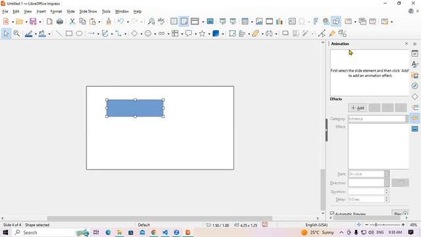Open Find and Replace
Screen dimensions: 421x237
pyautogui.click(x=151, y=22)
